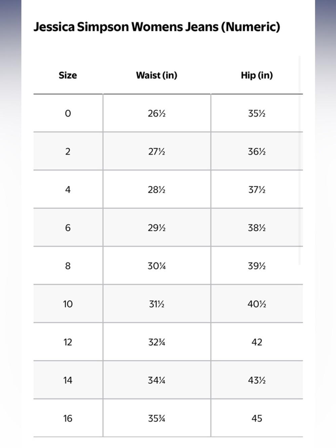Click waist value 32¾

coord(157,342)
